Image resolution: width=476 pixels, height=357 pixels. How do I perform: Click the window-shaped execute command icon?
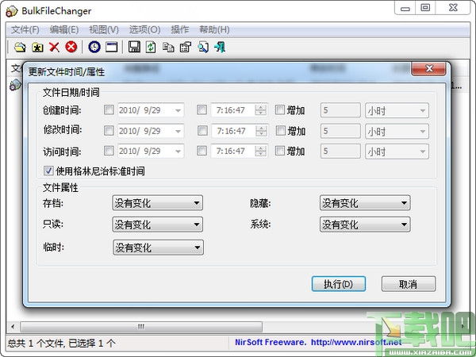click(x=111, y=48)
